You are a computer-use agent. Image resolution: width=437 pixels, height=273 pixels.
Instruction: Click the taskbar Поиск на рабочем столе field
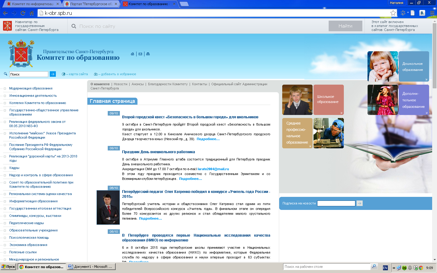point(327,267)
